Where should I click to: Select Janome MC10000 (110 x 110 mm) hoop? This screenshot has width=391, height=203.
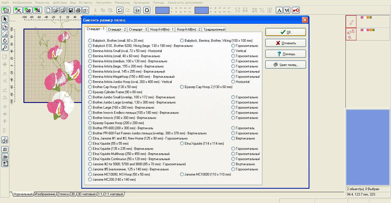[206, 174]
